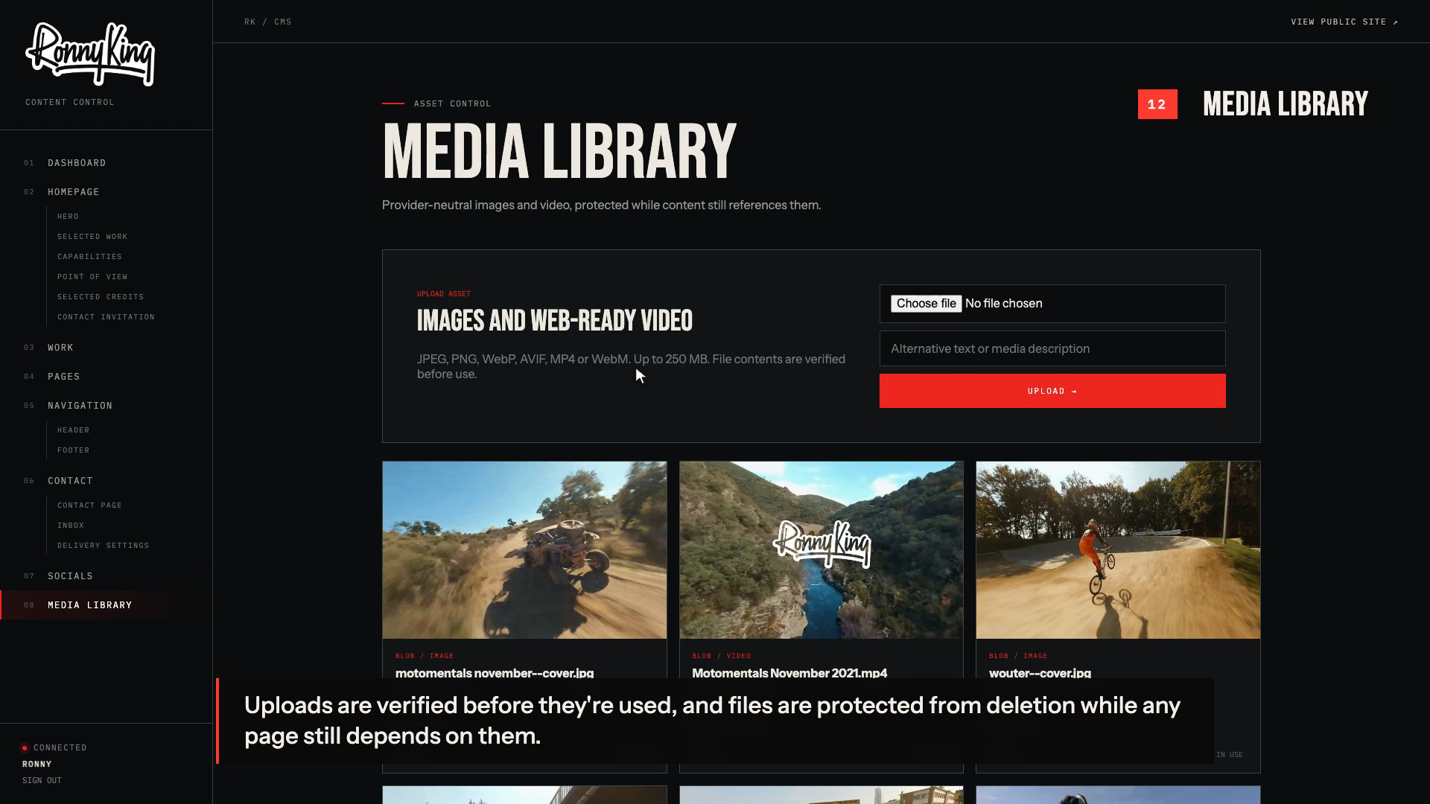
Task: Open Delivery Settings
Action: pyautogui.click(x=103, y=546)
